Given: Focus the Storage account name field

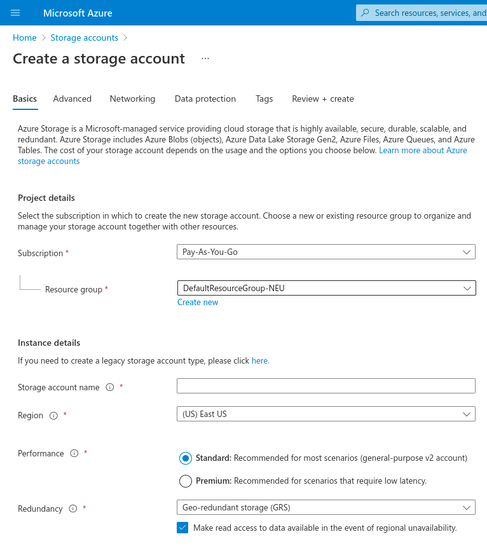Looking at the screenshot, I should tap(326, 386).
